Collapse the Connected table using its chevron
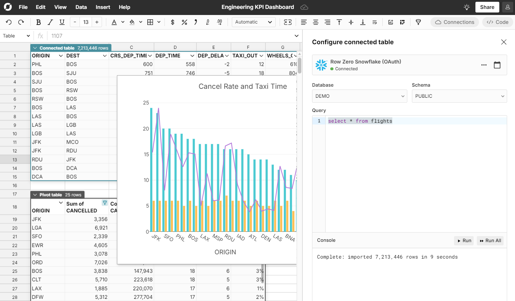The image size is (515, 301). (x=35, y=47)
